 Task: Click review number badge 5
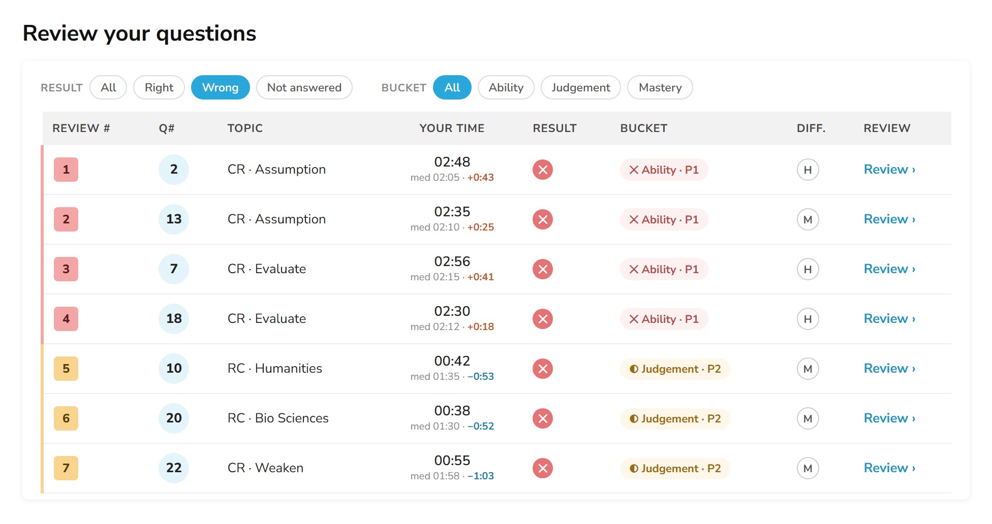click(66, 369)
